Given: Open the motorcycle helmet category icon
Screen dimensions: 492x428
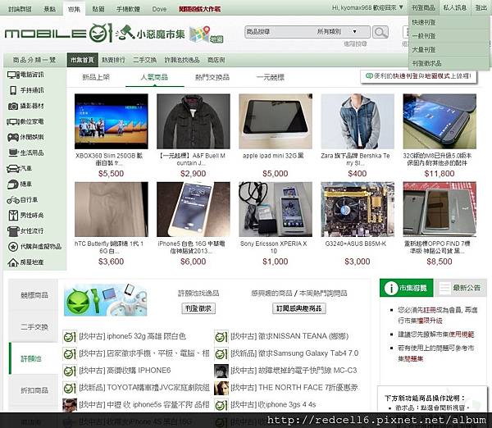Looking at the screenshot, I should pos(13,184).
